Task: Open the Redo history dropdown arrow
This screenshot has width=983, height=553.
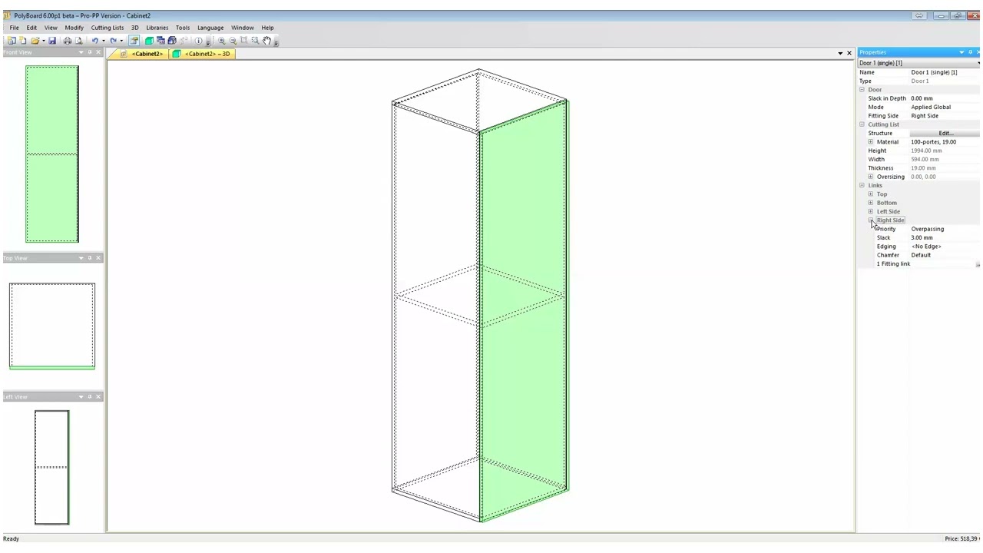Action: [121, 41]
